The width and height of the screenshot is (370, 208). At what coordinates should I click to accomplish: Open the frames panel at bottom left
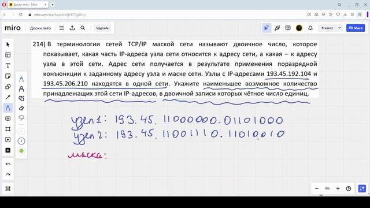(x=8, y=188)
